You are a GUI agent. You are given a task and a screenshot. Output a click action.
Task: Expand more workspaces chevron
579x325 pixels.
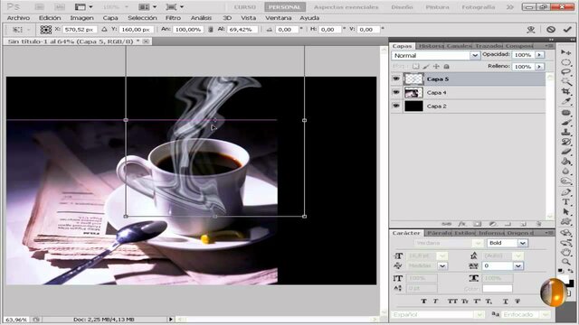tap(510, 6)
